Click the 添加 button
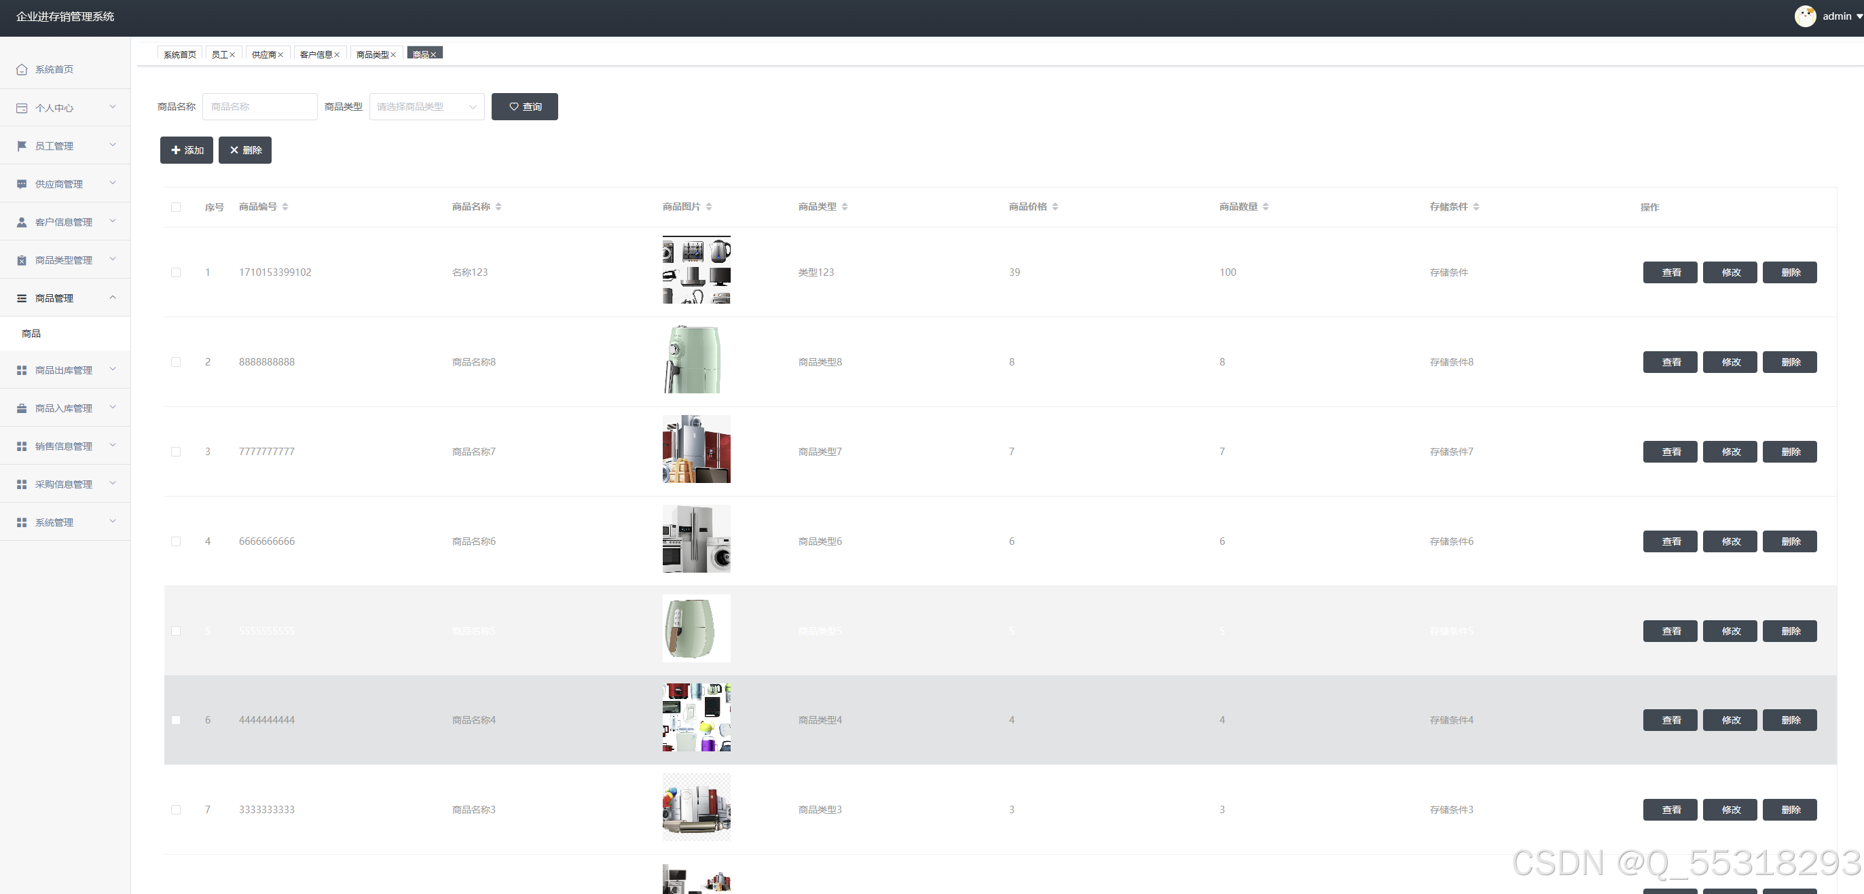This screenshot has width=1864, height=894. point(186,151)
